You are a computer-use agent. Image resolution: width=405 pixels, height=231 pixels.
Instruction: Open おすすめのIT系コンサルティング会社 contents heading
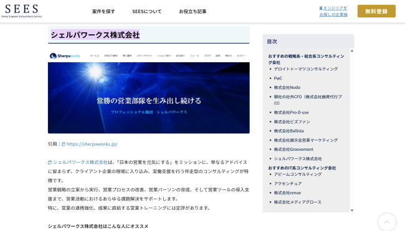302,168
